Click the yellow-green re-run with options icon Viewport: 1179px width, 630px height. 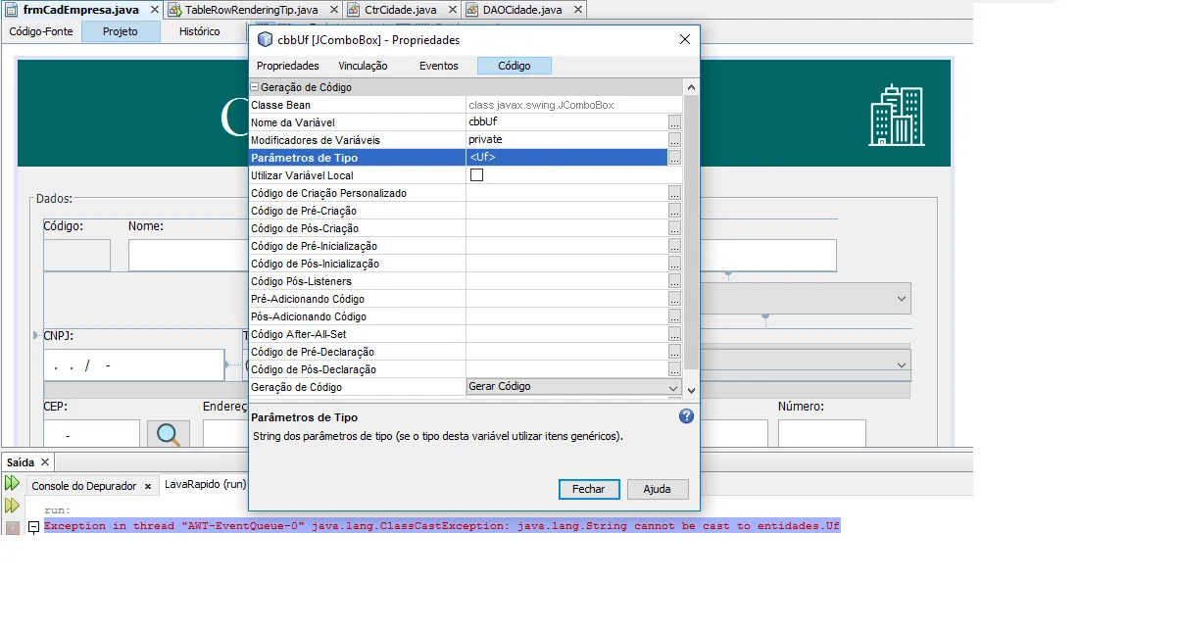point(12,506)
